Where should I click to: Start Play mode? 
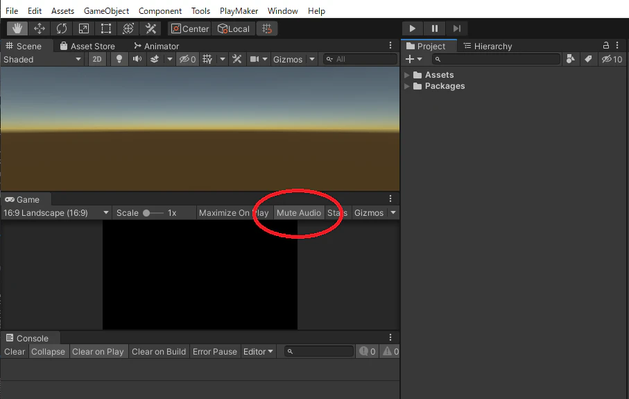[x=413, y=28]
